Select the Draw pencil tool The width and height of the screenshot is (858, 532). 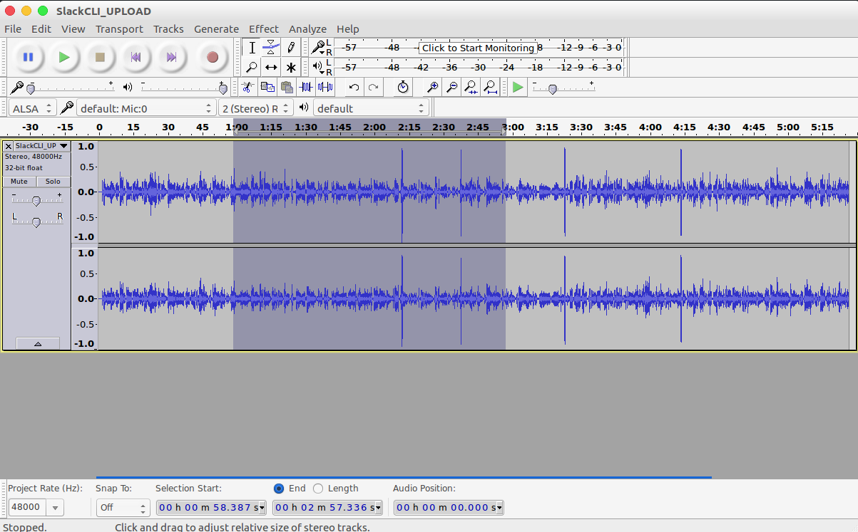[291, 48]
